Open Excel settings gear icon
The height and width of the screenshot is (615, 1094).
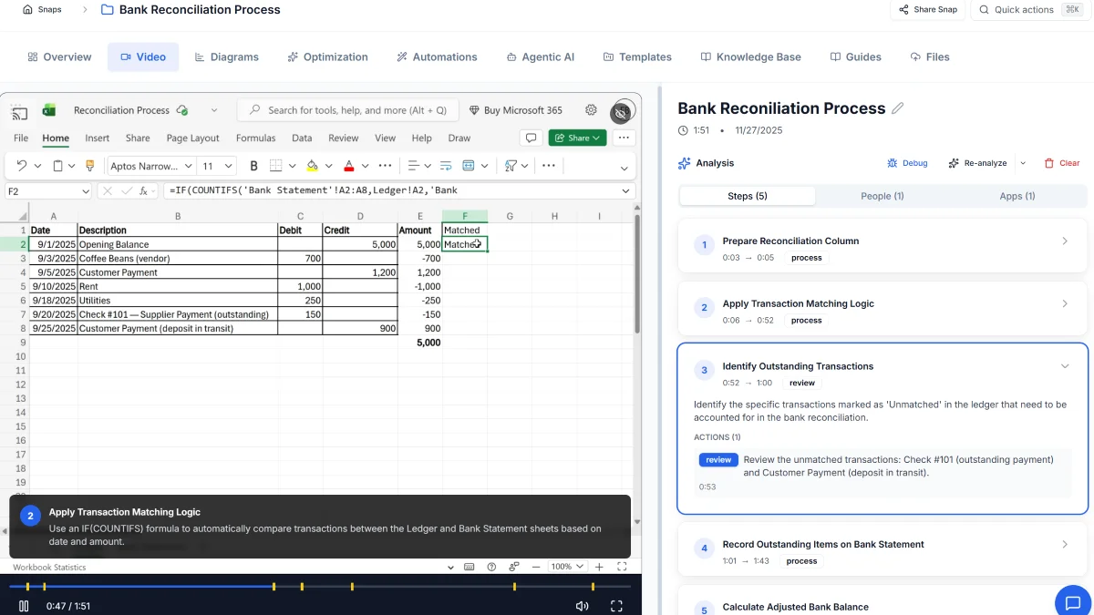point(591,110)
